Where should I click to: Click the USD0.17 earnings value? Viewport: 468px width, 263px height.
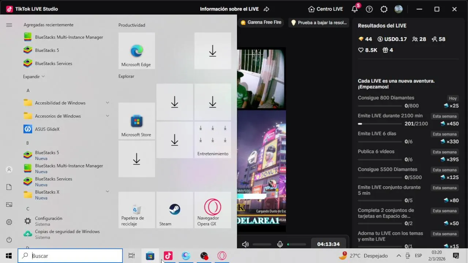[392, 39]
